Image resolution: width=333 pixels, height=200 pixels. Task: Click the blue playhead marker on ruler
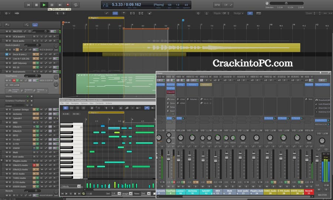pyautogui.click(x=183, y=20)
